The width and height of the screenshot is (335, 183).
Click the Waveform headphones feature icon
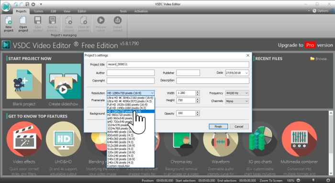(x=221, y=141)
